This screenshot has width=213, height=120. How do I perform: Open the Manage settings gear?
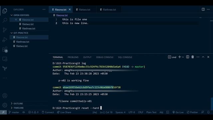coord(5,105)
